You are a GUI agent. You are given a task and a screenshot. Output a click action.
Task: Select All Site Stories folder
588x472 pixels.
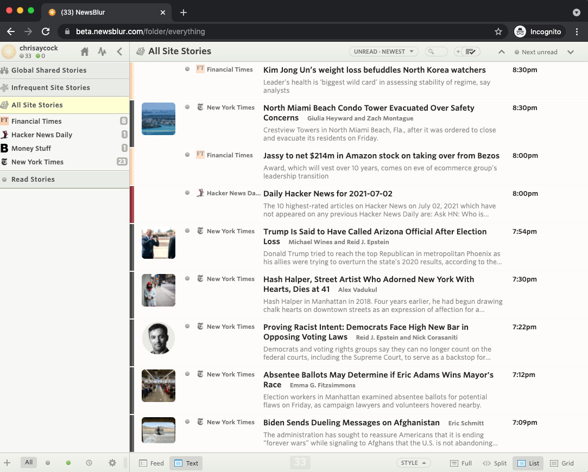click(x=65, y=105)
